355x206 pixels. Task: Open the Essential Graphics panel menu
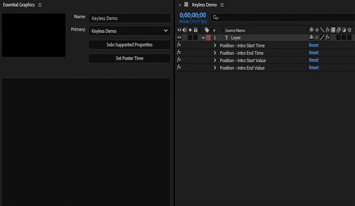(x=40, y=5)
